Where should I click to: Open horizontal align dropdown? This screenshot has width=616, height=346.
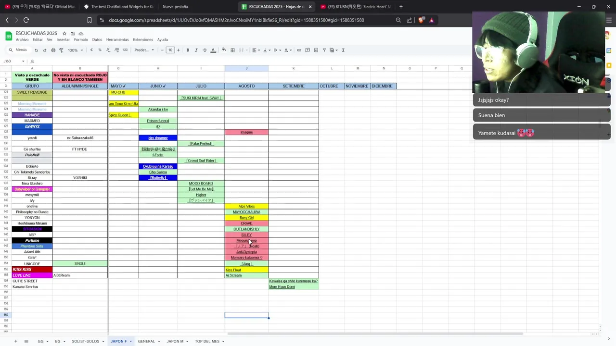256,50
